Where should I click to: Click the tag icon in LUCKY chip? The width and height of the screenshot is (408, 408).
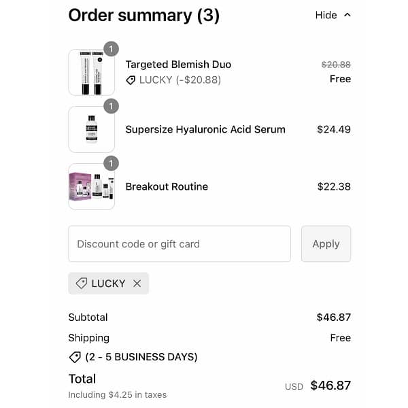(x=81, y=284)
